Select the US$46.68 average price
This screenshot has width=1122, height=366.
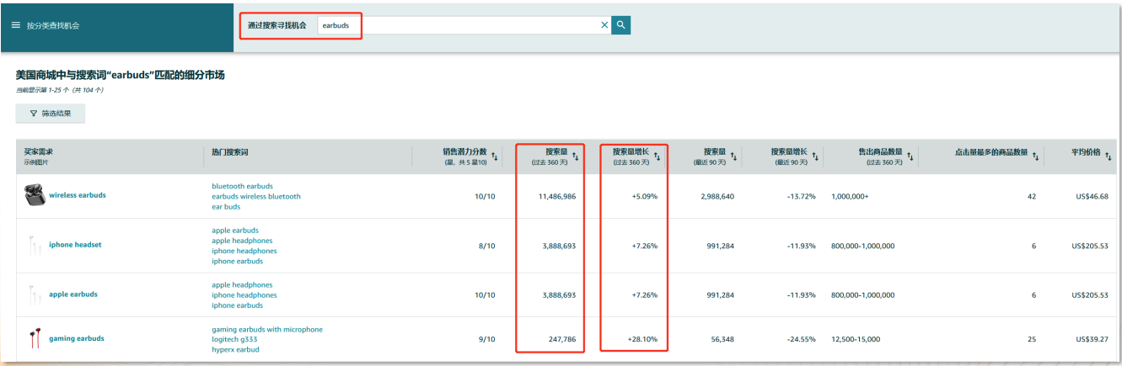pyautogui.click(x=1091, y=196)
